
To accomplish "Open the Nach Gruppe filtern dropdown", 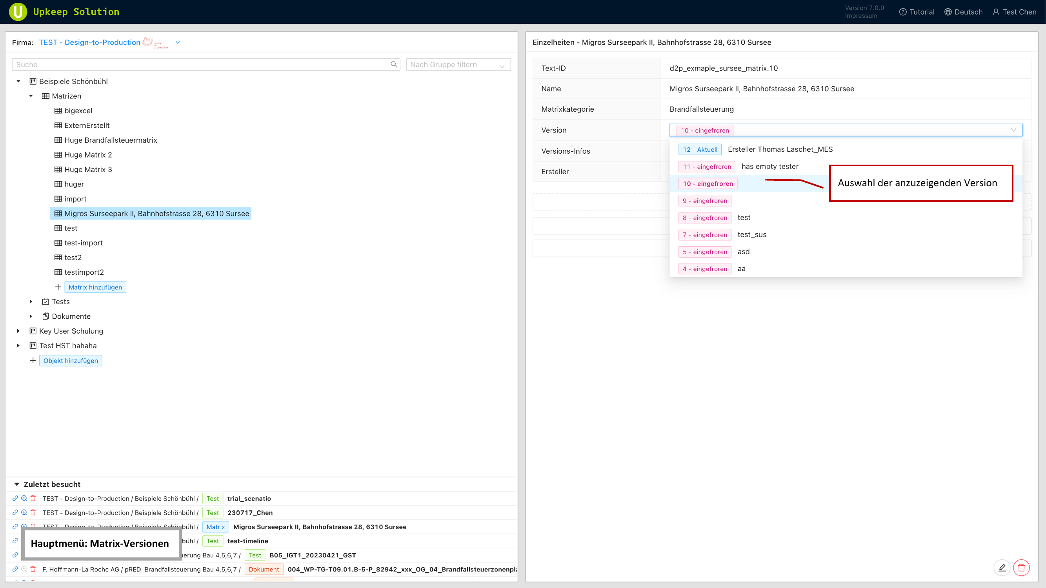I will 458,65.
